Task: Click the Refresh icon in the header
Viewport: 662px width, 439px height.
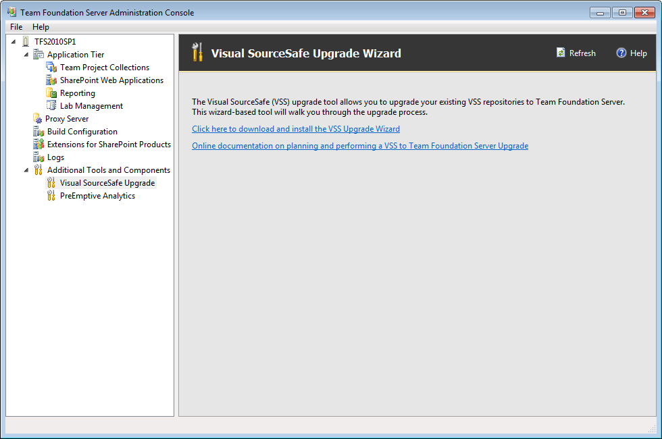Action: pos(560,53)
